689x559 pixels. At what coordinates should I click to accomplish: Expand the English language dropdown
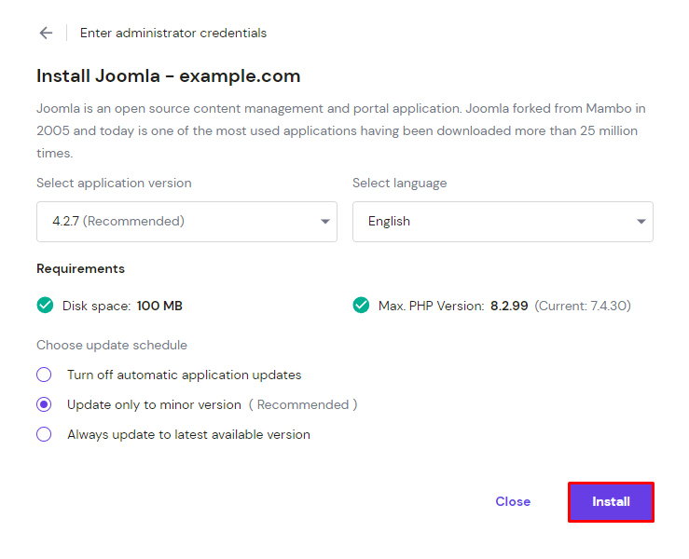click(502, 222)
